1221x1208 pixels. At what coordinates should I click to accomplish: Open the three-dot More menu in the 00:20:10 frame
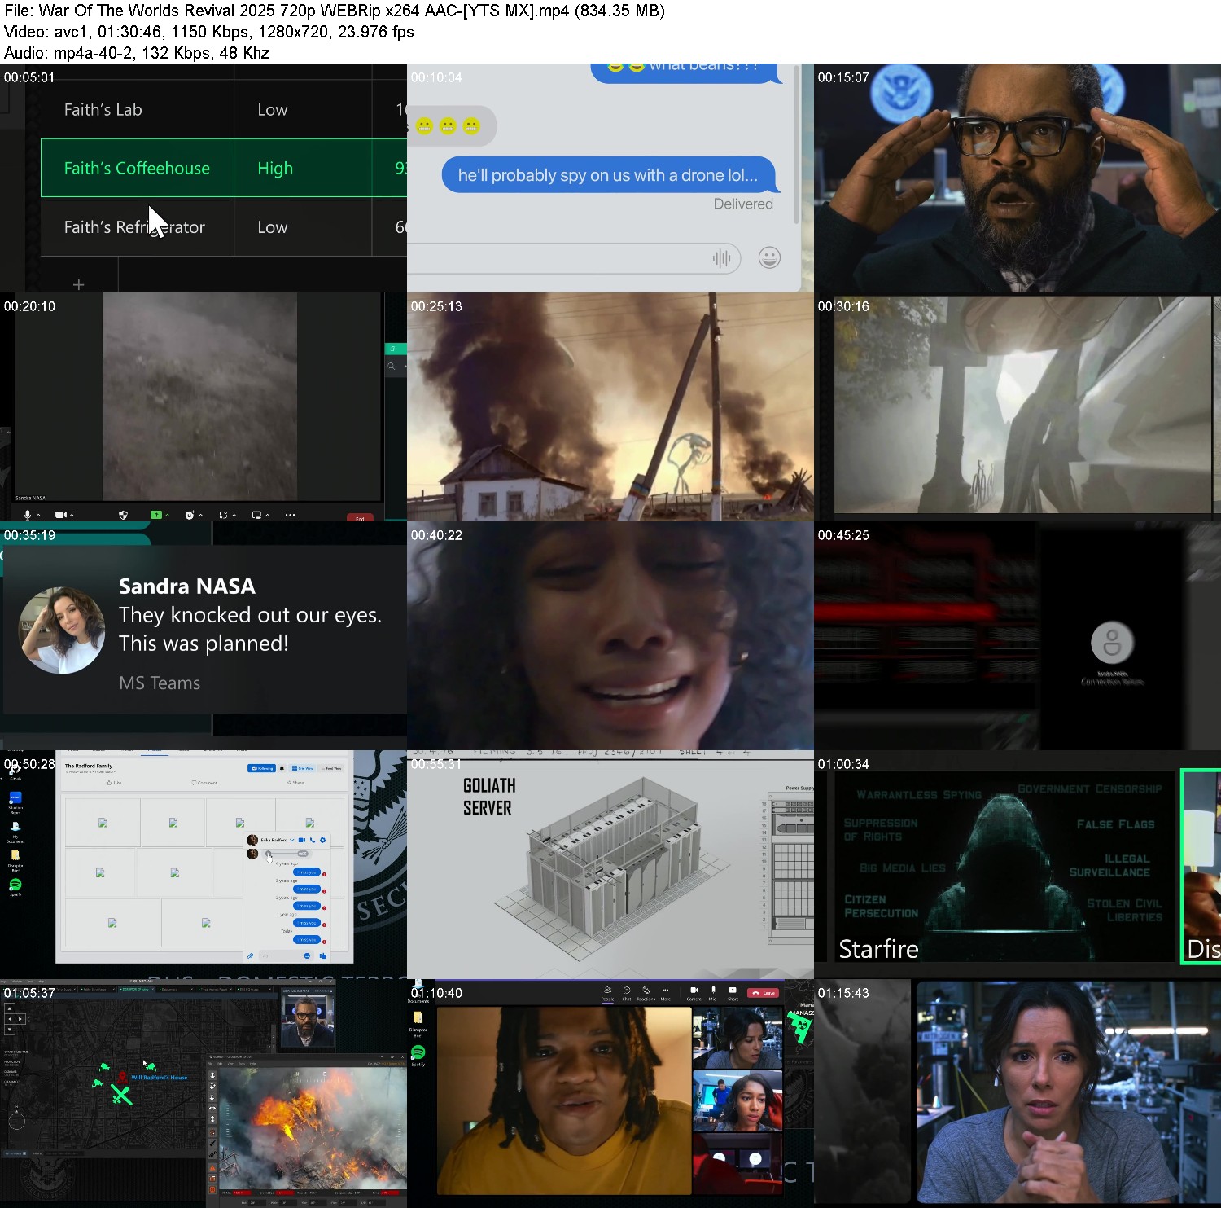pyautogui.click(x=290, y=515)
